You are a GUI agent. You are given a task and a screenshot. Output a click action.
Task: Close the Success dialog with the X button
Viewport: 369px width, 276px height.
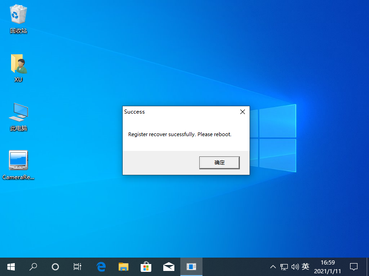coord(243,112)
